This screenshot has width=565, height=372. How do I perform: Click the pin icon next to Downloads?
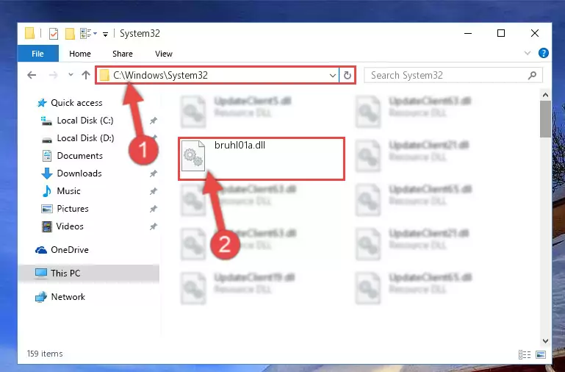(x=154, y=174)
